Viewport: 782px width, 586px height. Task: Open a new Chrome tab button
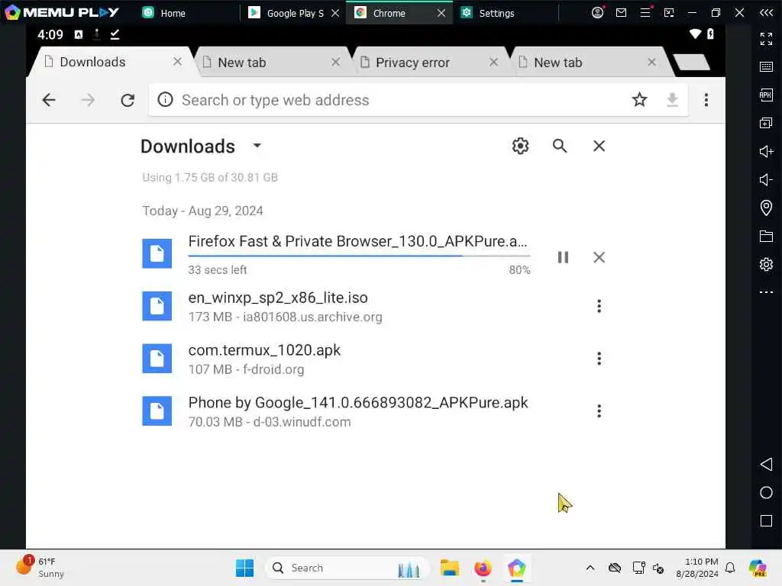coord(692,63)
